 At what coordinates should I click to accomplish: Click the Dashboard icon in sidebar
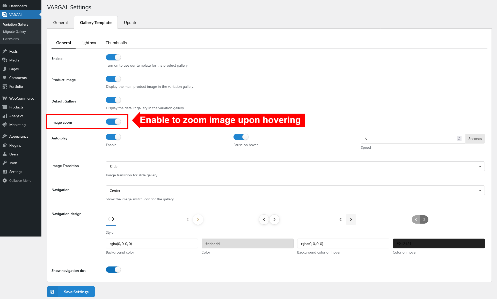pos(5,6)
